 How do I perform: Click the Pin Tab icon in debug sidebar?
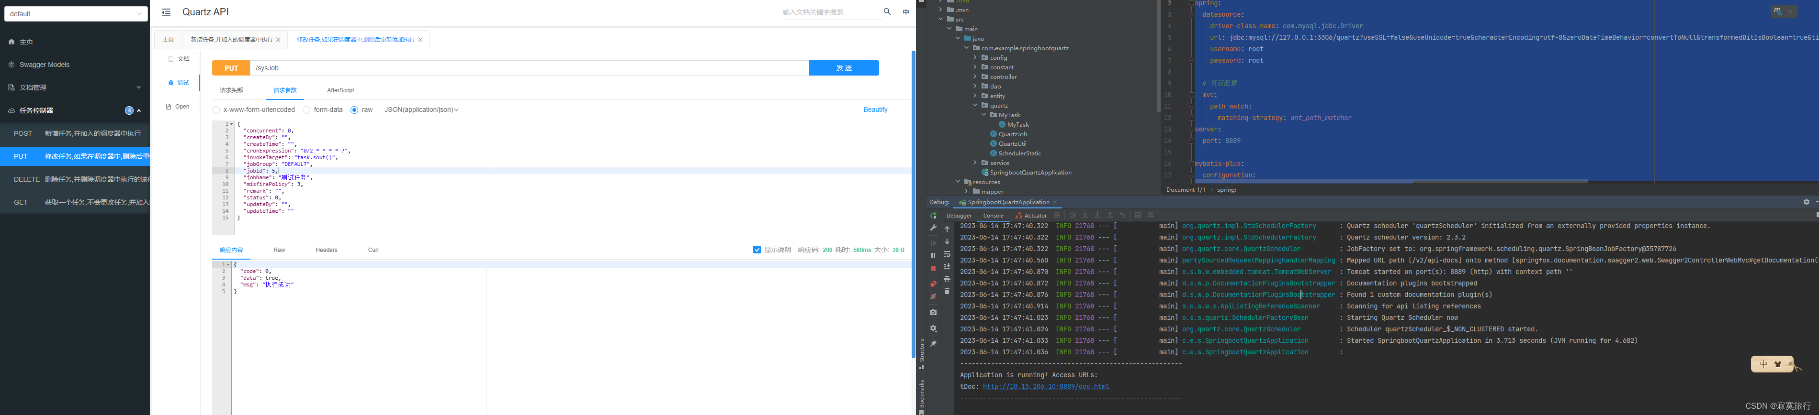(x=933, y=344)
